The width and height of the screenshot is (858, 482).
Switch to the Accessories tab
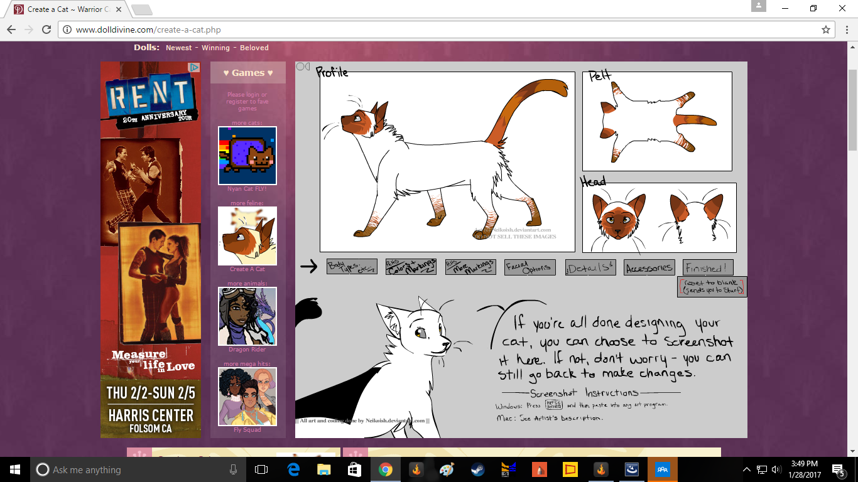[x=649, y=268]
